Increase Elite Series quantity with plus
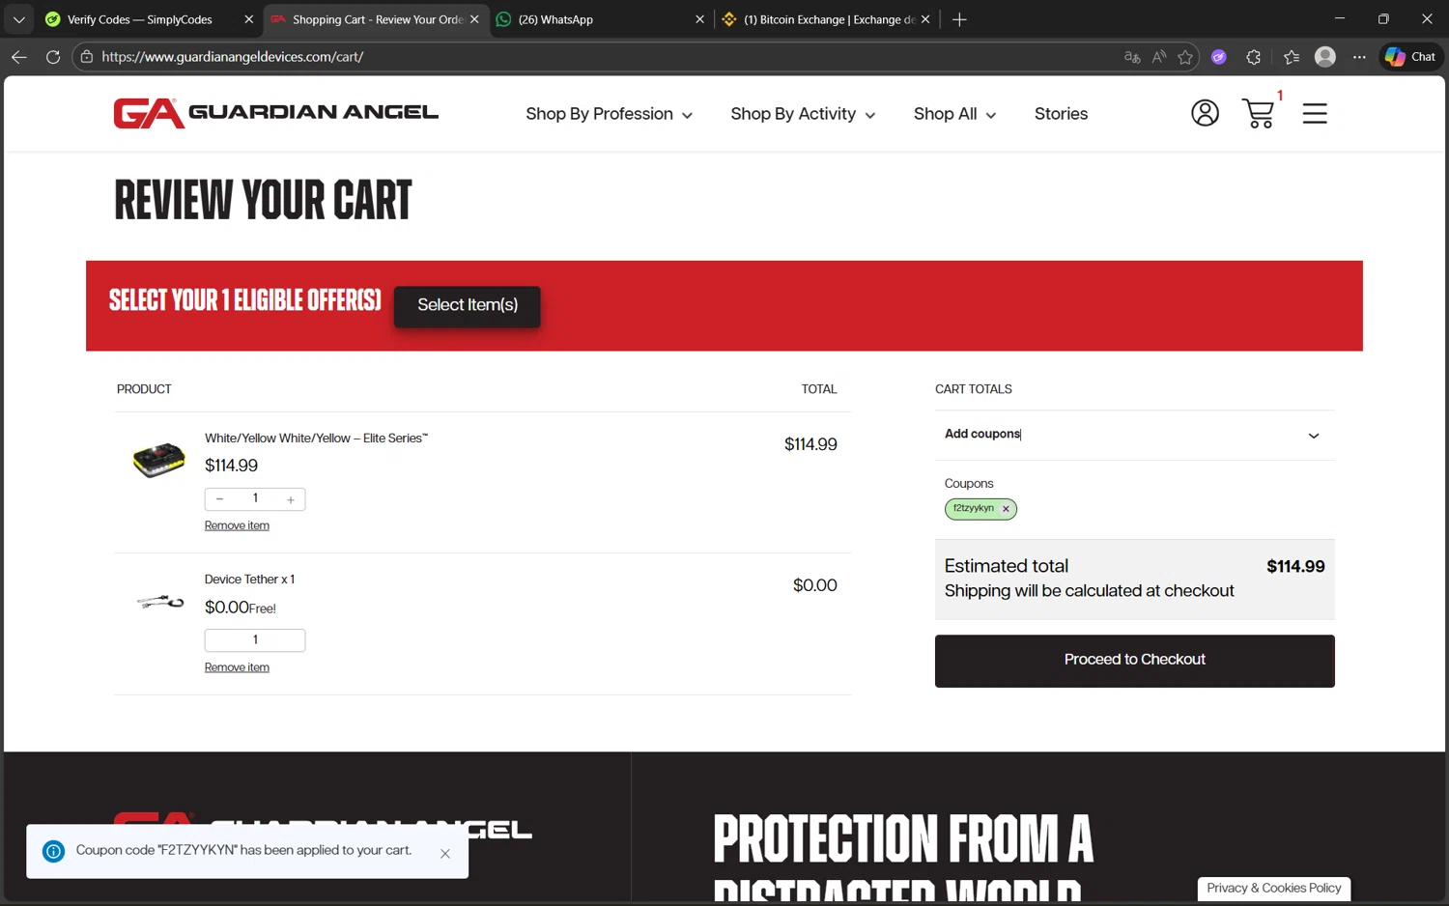1449x906 pixels. pos(290,499)
